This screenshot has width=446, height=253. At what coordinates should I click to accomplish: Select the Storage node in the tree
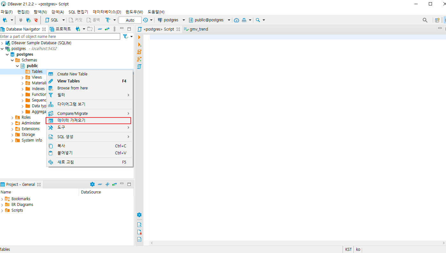pos(28,135)
